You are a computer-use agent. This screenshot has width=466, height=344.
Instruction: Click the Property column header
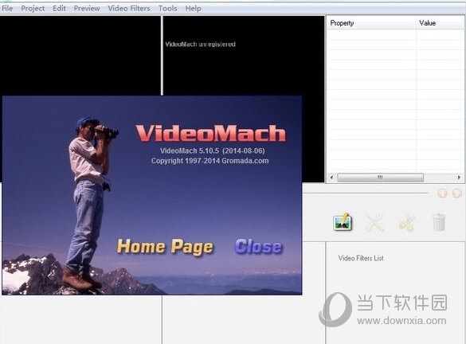371,23
